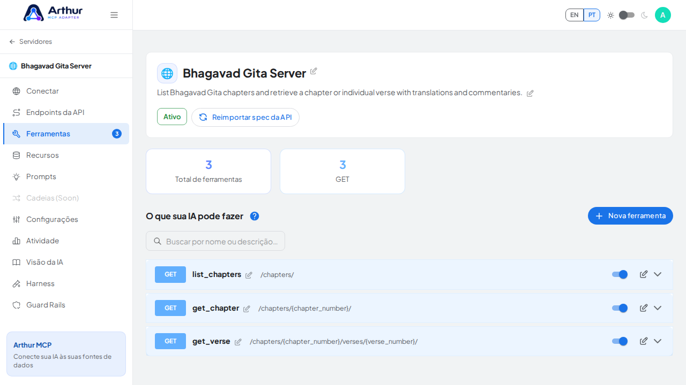Disable the list_chapters tool toggle
Viewport: 686px width, 385px height.
[620, 274]
